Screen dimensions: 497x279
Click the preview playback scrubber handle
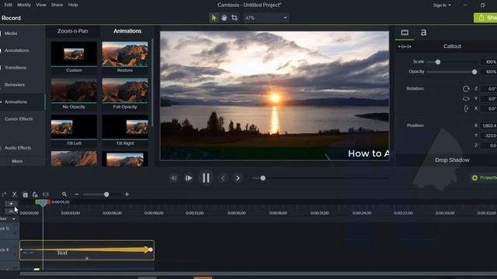(x=262, y=178)
